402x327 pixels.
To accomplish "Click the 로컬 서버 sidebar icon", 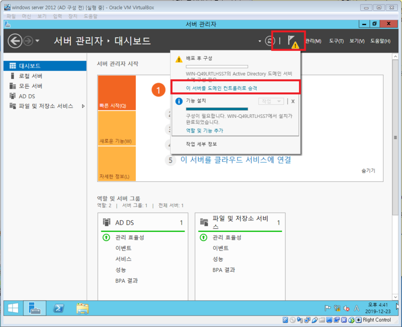I will coord(12,76).
